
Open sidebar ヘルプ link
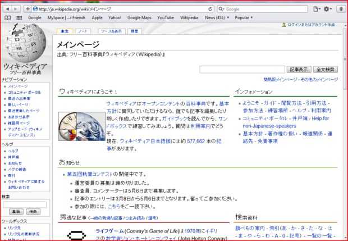pyautogui.click(x=13, y=151)
